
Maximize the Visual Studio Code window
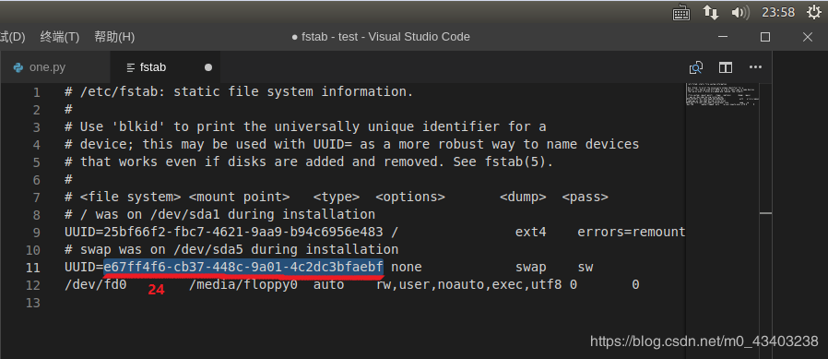click(x=765, y=37)
